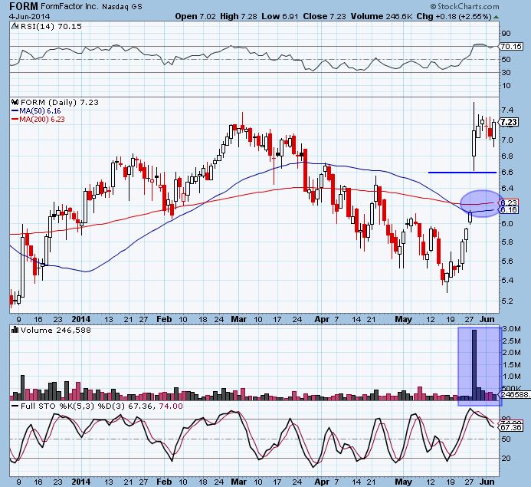Click the boxed 7.23 last price tag
531x487 pixels.
coord(509,122)
